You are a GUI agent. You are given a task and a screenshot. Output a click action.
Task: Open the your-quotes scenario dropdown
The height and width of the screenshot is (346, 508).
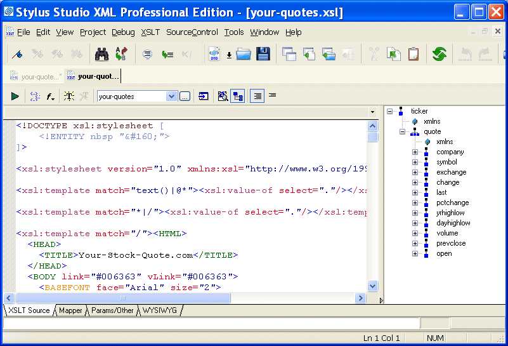pos(171,96)
